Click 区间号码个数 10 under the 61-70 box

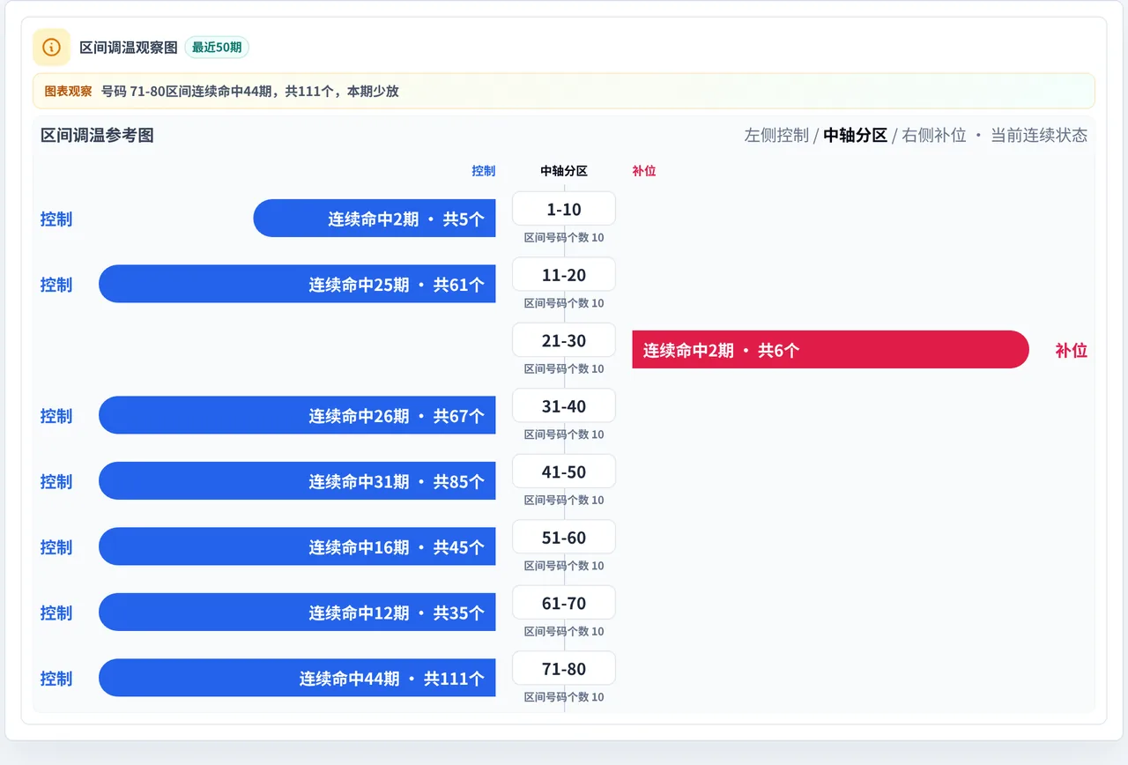564,632
